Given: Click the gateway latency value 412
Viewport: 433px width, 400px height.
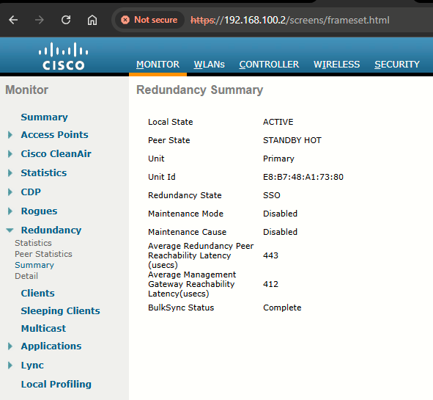Looking at the screenshot, I should [270, 284].
